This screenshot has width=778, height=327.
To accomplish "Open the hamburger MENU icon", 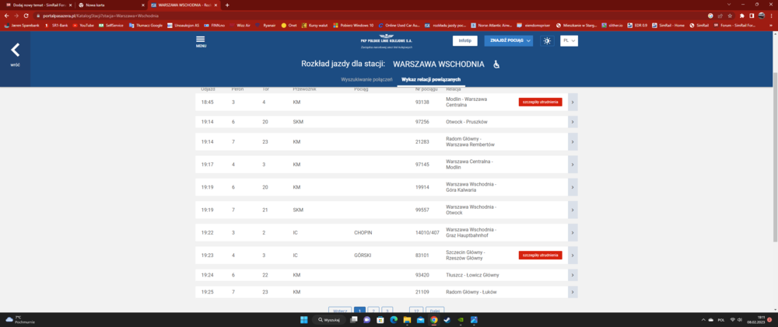I will tap(201, 41).
